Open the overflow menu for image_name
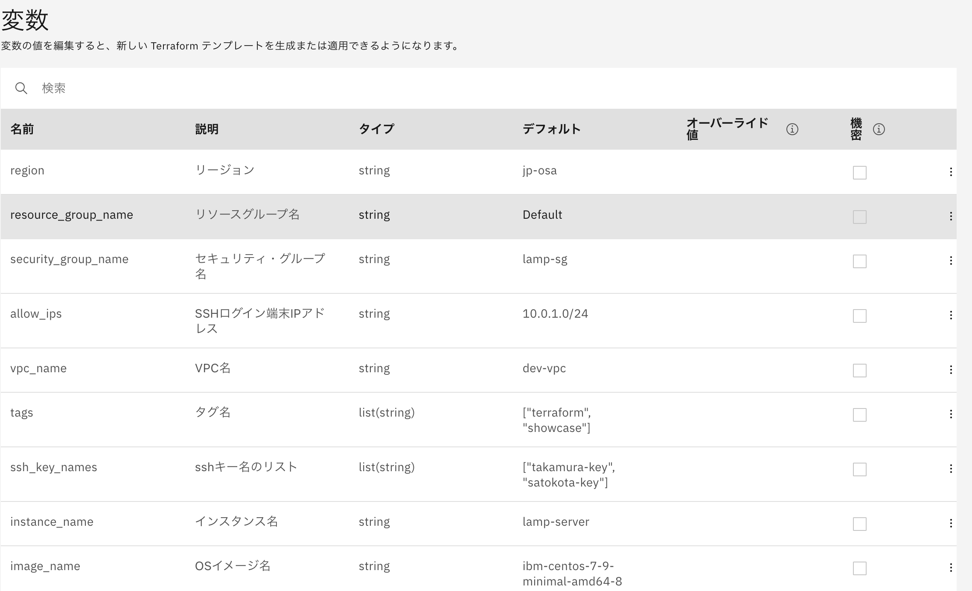This screenshot has height=591, width=972. (952, 568)
